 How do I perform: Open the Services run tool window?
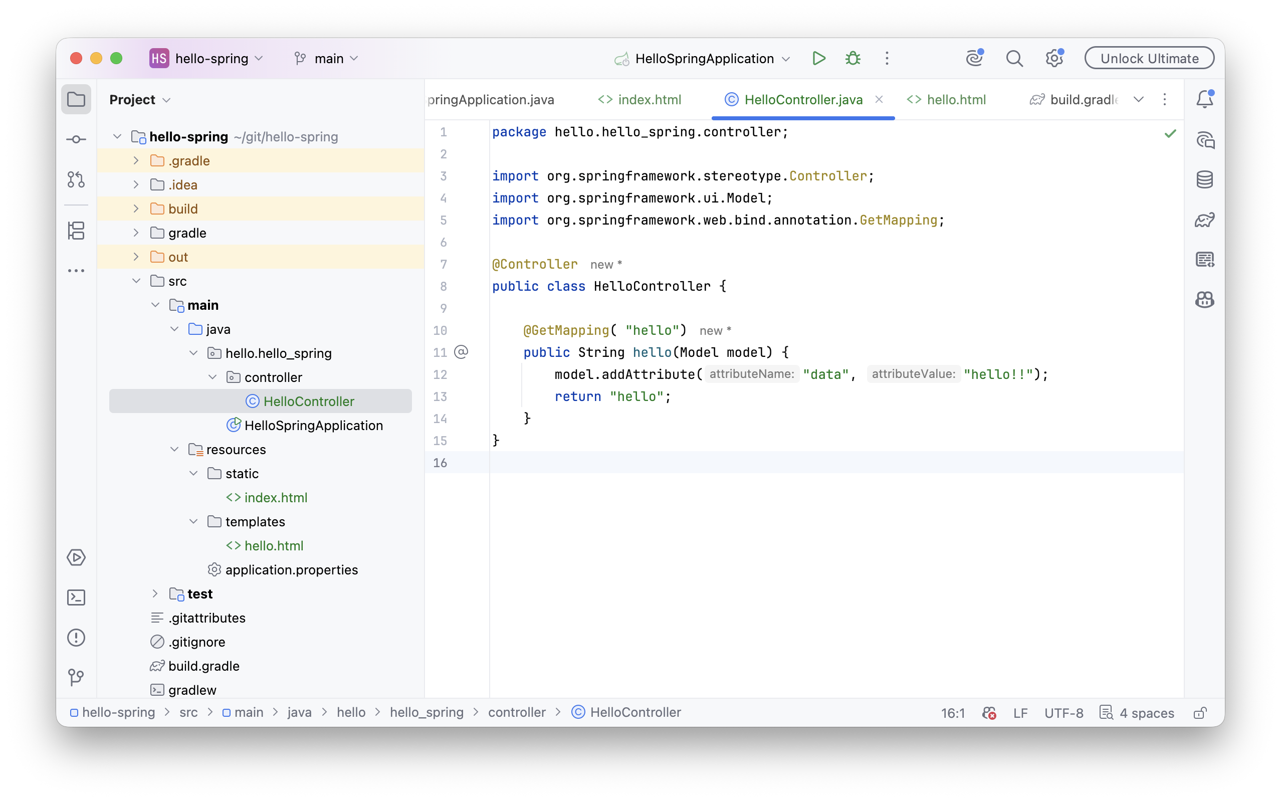(x=76, y=557)
